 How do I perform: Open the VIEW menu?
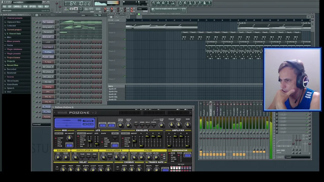tap(25, 7)
